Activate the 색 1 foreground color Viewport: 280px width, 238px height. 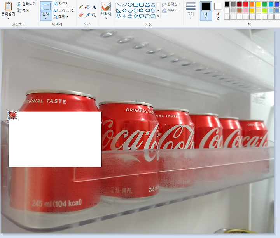click(206, 11)
